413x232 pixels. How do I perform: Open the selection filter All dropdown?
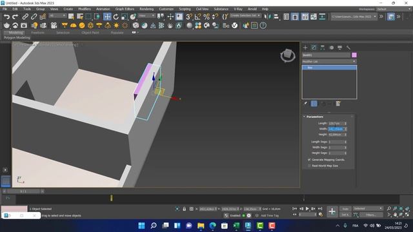tap(57, 15)
